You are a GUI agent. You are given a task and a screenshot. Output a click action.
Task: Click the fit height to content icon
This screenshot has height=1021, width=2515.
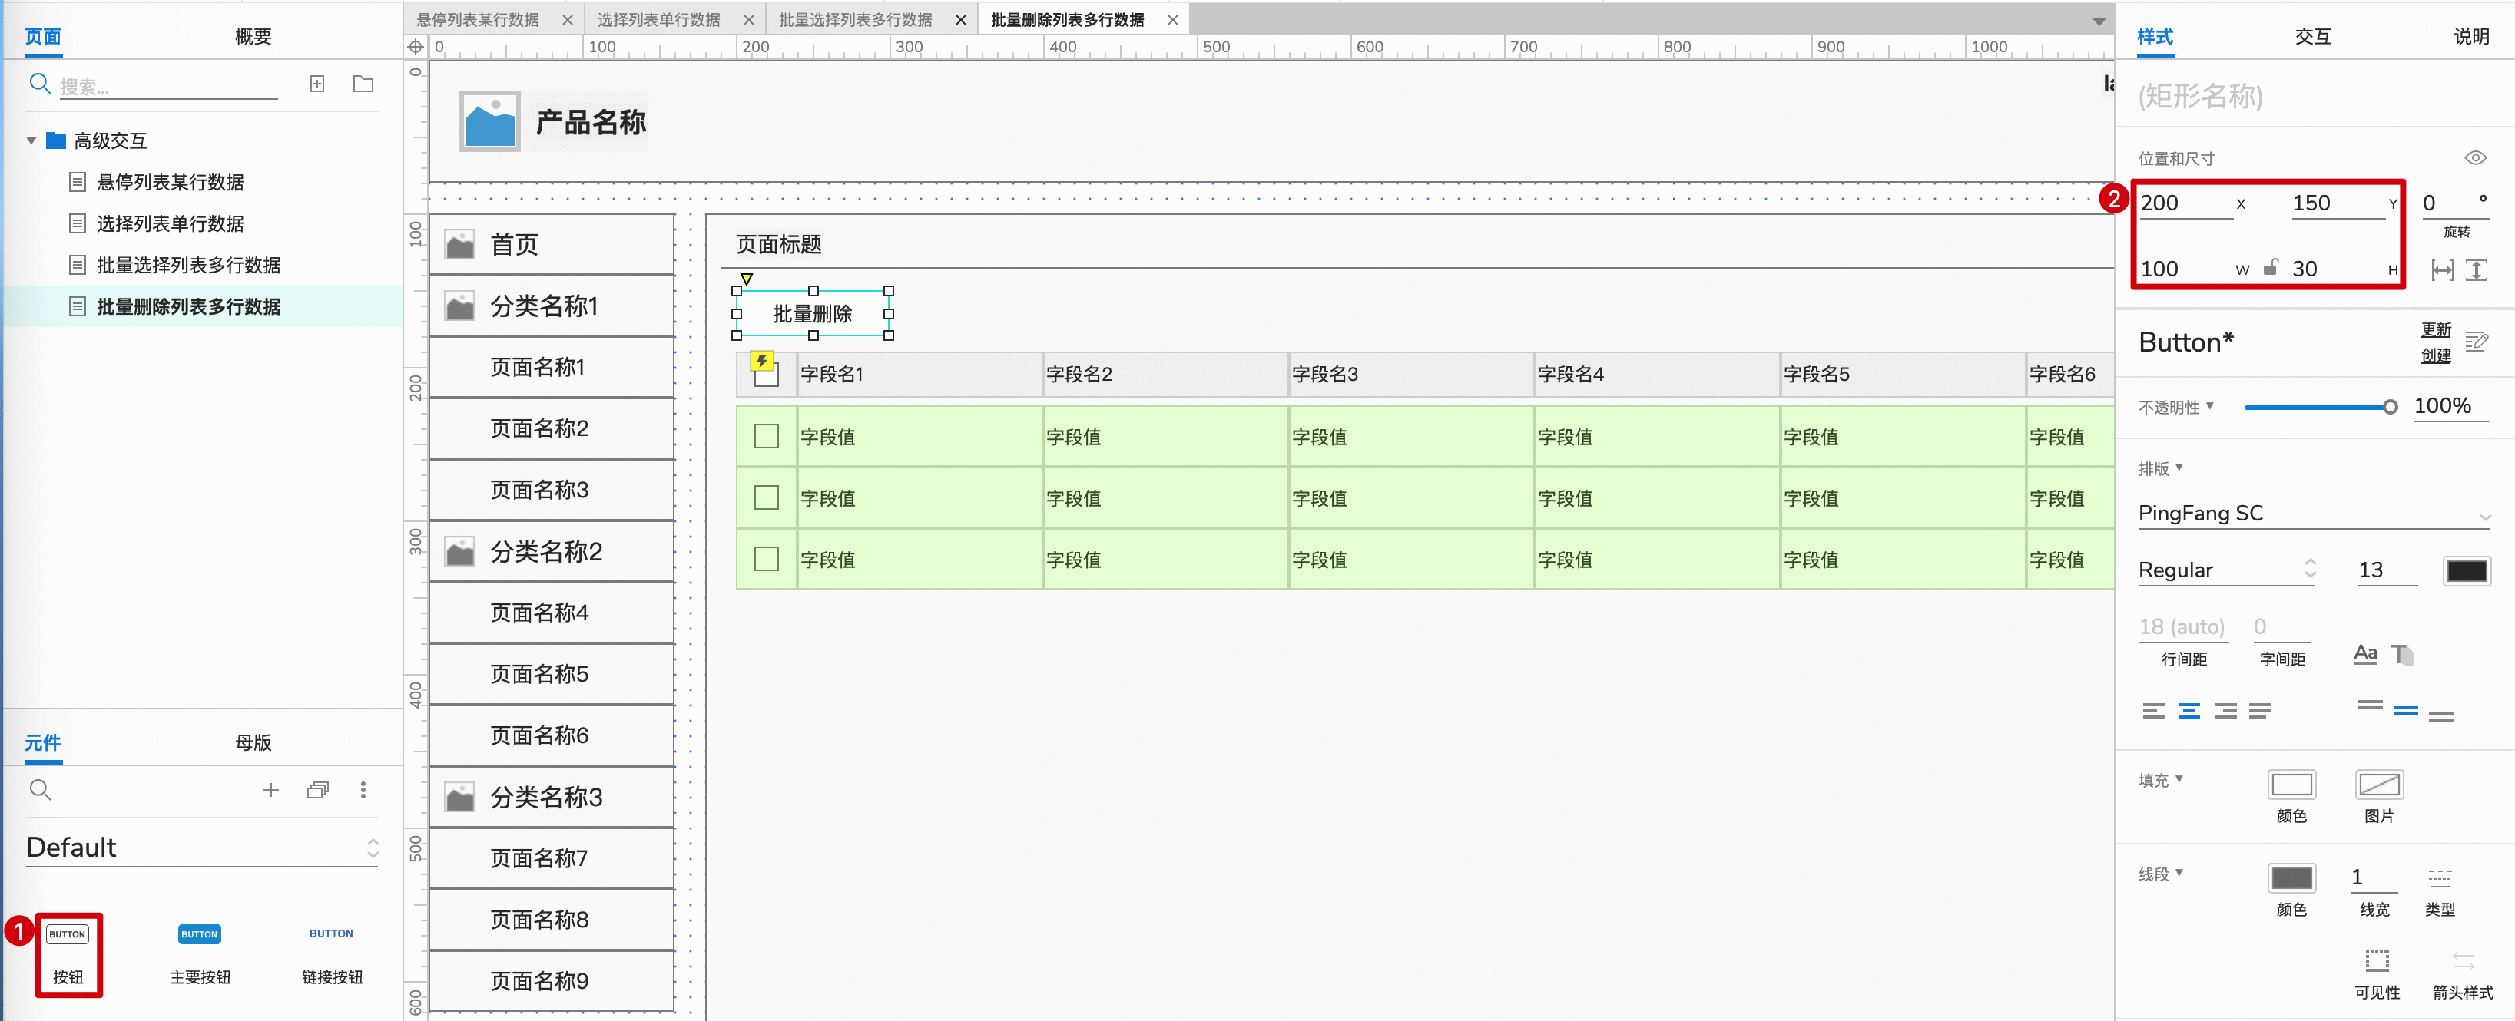tap(2477, 270)
